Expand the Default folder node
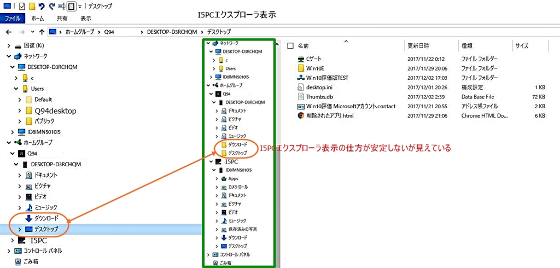Viewport: 560px width, 268px height. (20, 100)
